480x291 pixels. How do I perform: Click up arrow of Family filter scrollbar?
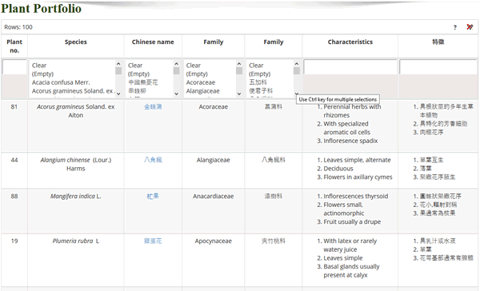(x=239, y=63)
